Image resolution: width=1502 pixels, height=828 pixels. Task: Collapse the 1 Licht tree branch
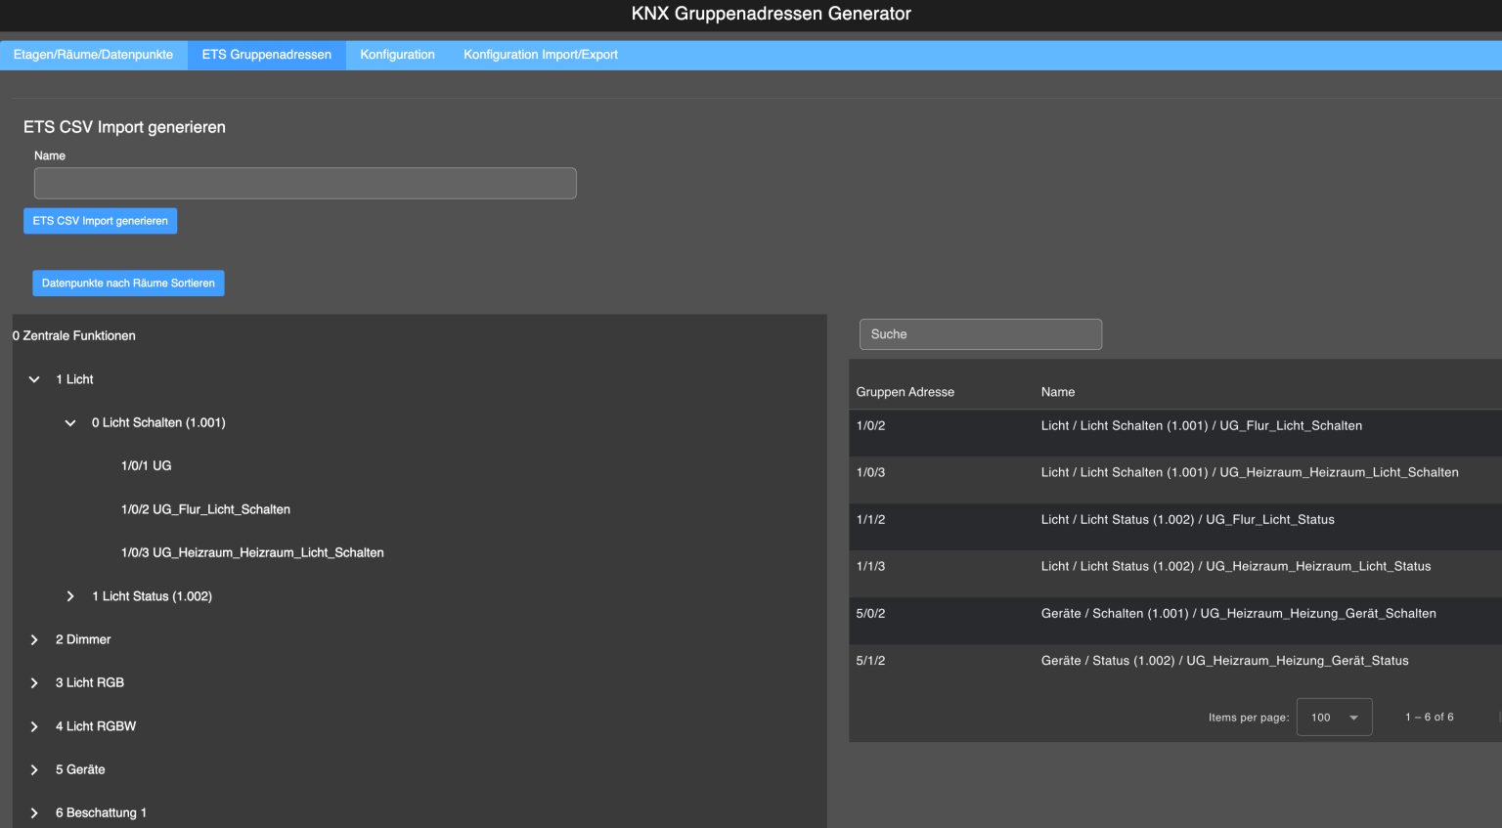[34, 379]
